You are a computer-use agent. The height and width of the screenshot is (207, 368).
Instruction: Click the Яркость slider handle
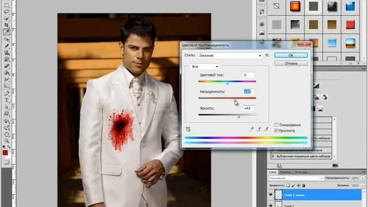[x=239, y=117]
